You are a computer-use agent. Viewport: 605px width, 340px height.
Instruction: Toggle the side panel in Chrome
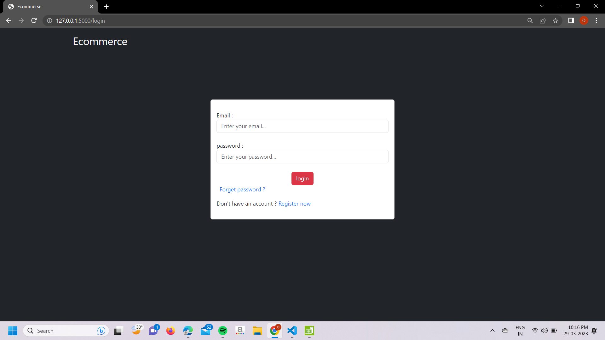571,20
